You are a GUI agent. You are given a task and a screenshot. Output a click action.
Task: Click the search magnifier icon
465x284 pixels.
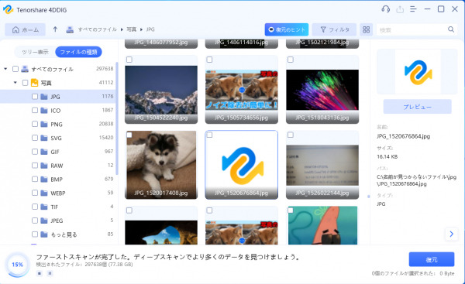point(451,29)
